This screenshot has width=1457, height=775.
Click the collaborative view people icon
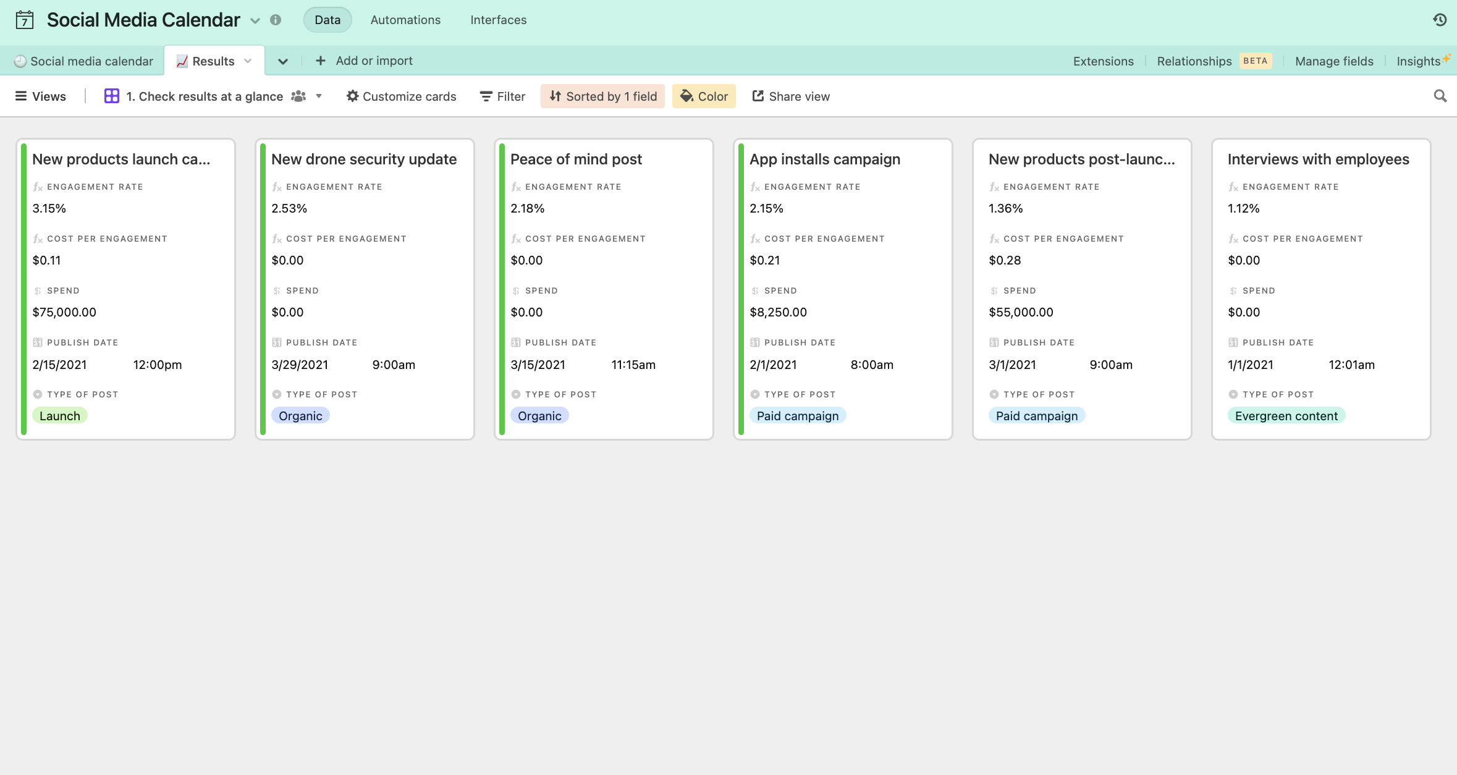(x=298, y=96)
